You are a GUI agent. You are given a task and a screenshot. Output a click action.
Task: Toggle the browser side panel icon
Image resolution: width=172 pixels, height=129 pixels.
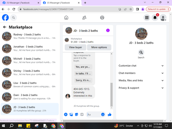[x=137, y=9]
